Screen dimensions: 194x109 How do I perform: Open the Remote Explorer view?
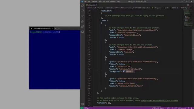click(x=82, y=32)
